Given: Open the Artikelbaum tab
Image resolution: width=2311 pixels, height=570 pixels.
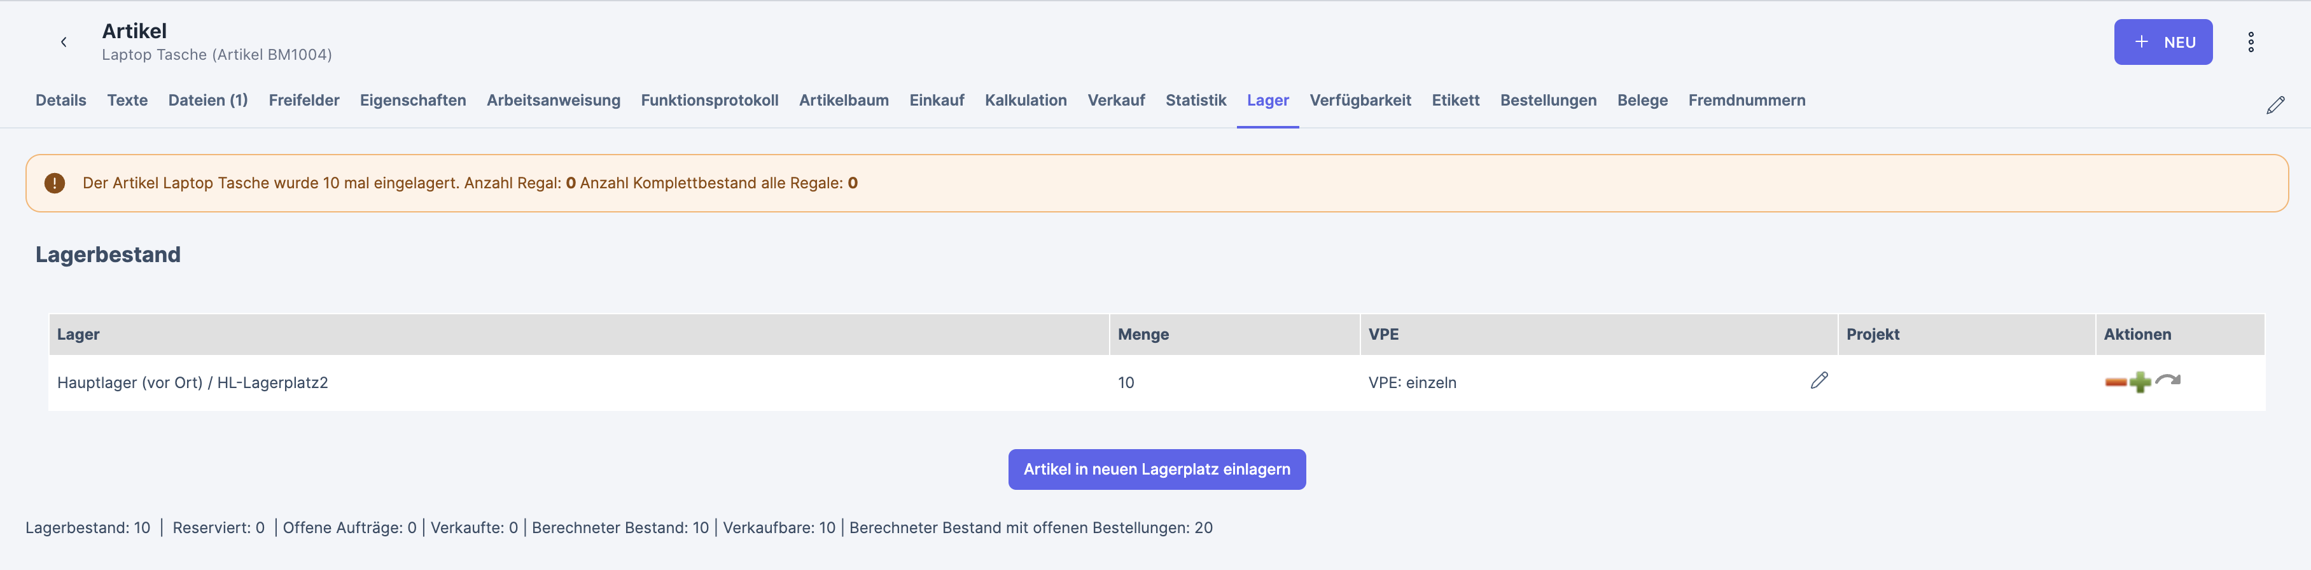Looking at the screenshot, I should click(843, 101).
